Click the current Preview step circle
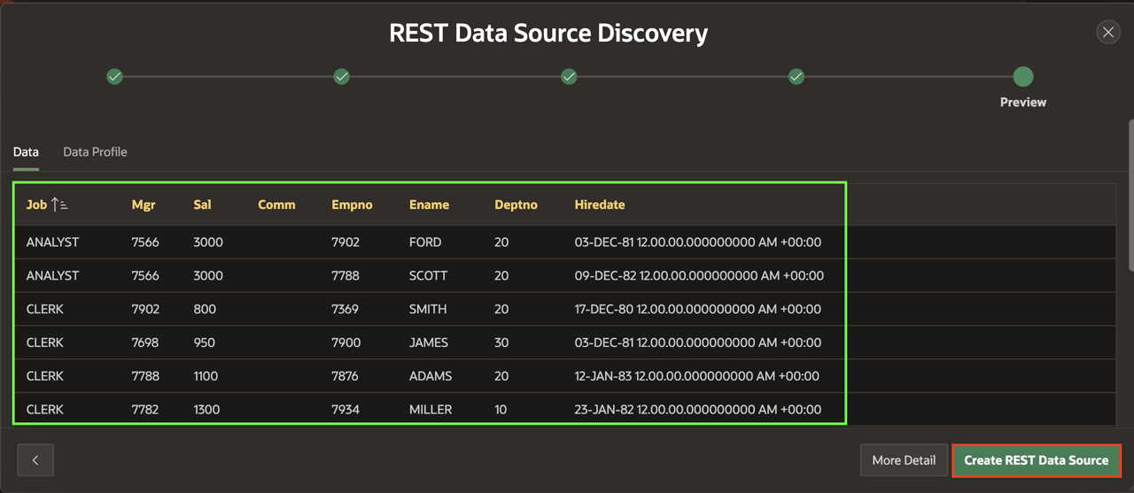 click(1023, 77)
